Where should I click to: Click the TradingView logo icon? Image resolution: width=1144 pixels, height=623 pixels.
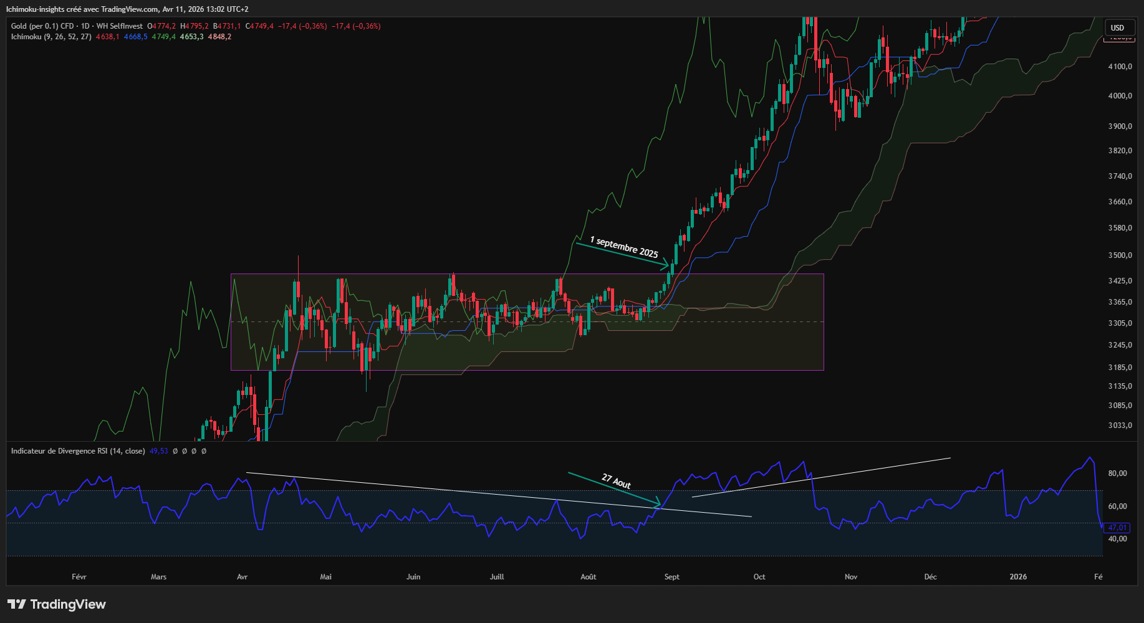[17, 604]
